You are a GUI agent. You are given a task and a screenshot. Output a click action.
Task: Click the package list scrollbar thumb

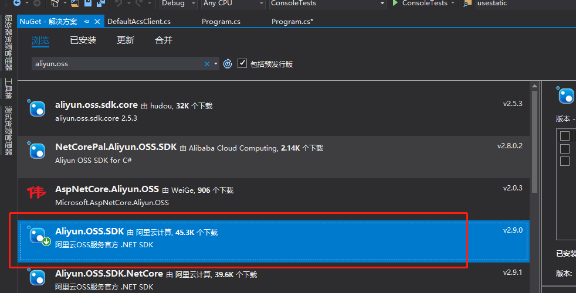pyautogui.click(x=534, y=141)
